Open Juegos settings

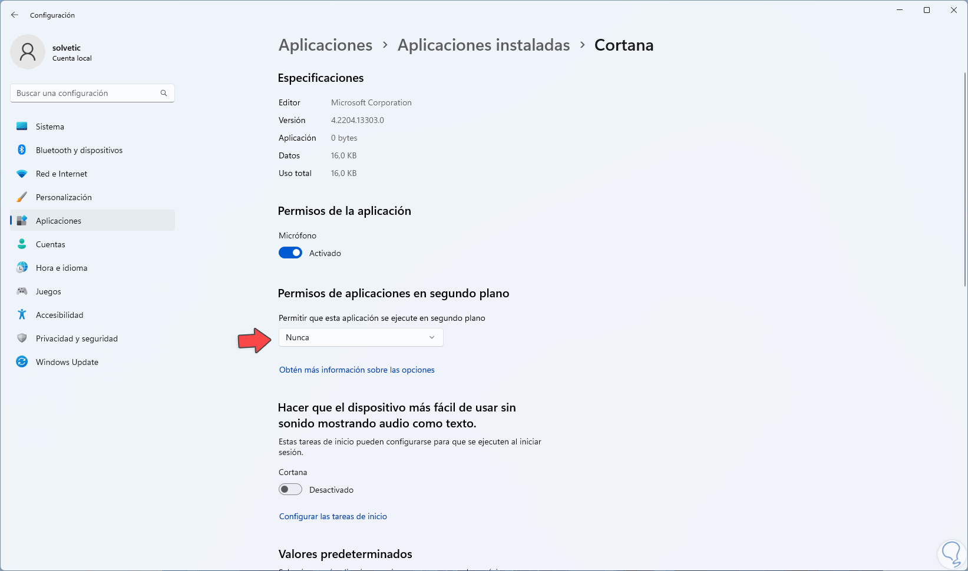(x=92, y=291)
